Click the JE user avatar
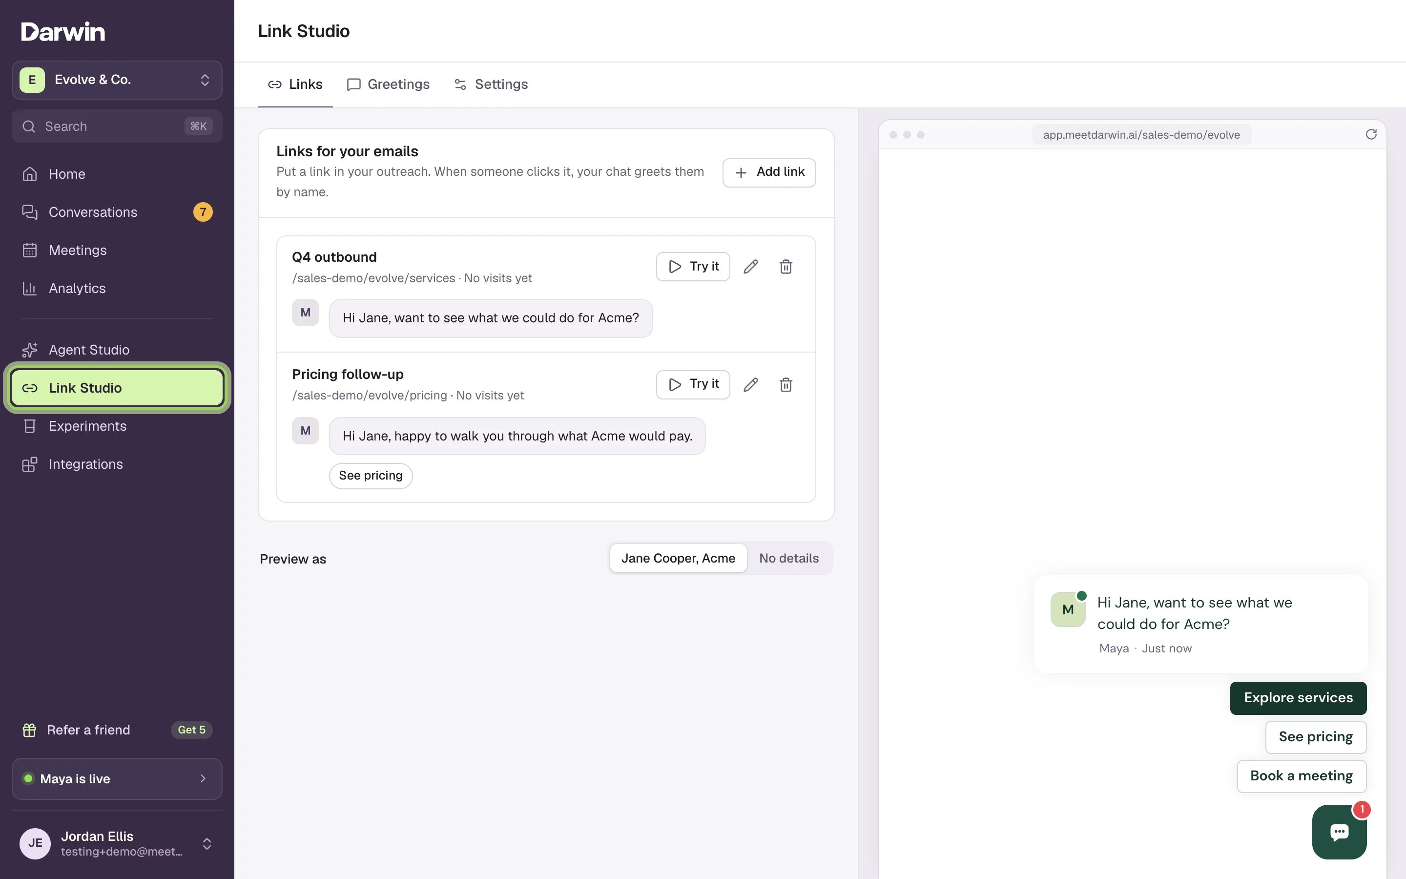Screen dimensions: 1406x879 [35, 843]
